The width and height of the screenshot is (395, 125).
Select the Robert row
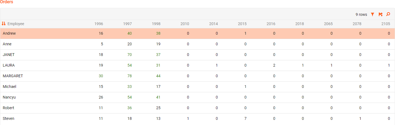pos(8,108)
